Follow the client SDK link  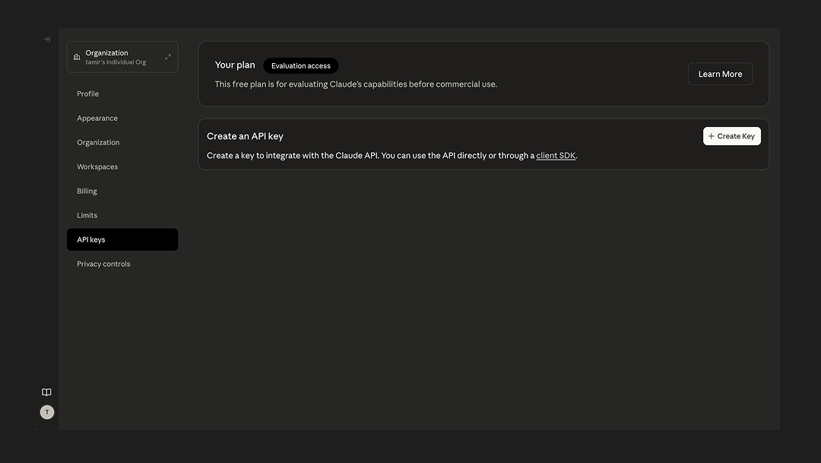(x=556, y=156)
